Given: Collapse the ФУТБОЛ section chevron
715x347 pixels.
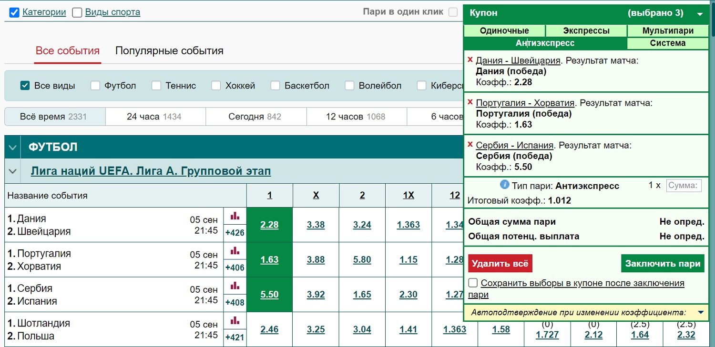Looking at the screenshot, I should 13,147.
